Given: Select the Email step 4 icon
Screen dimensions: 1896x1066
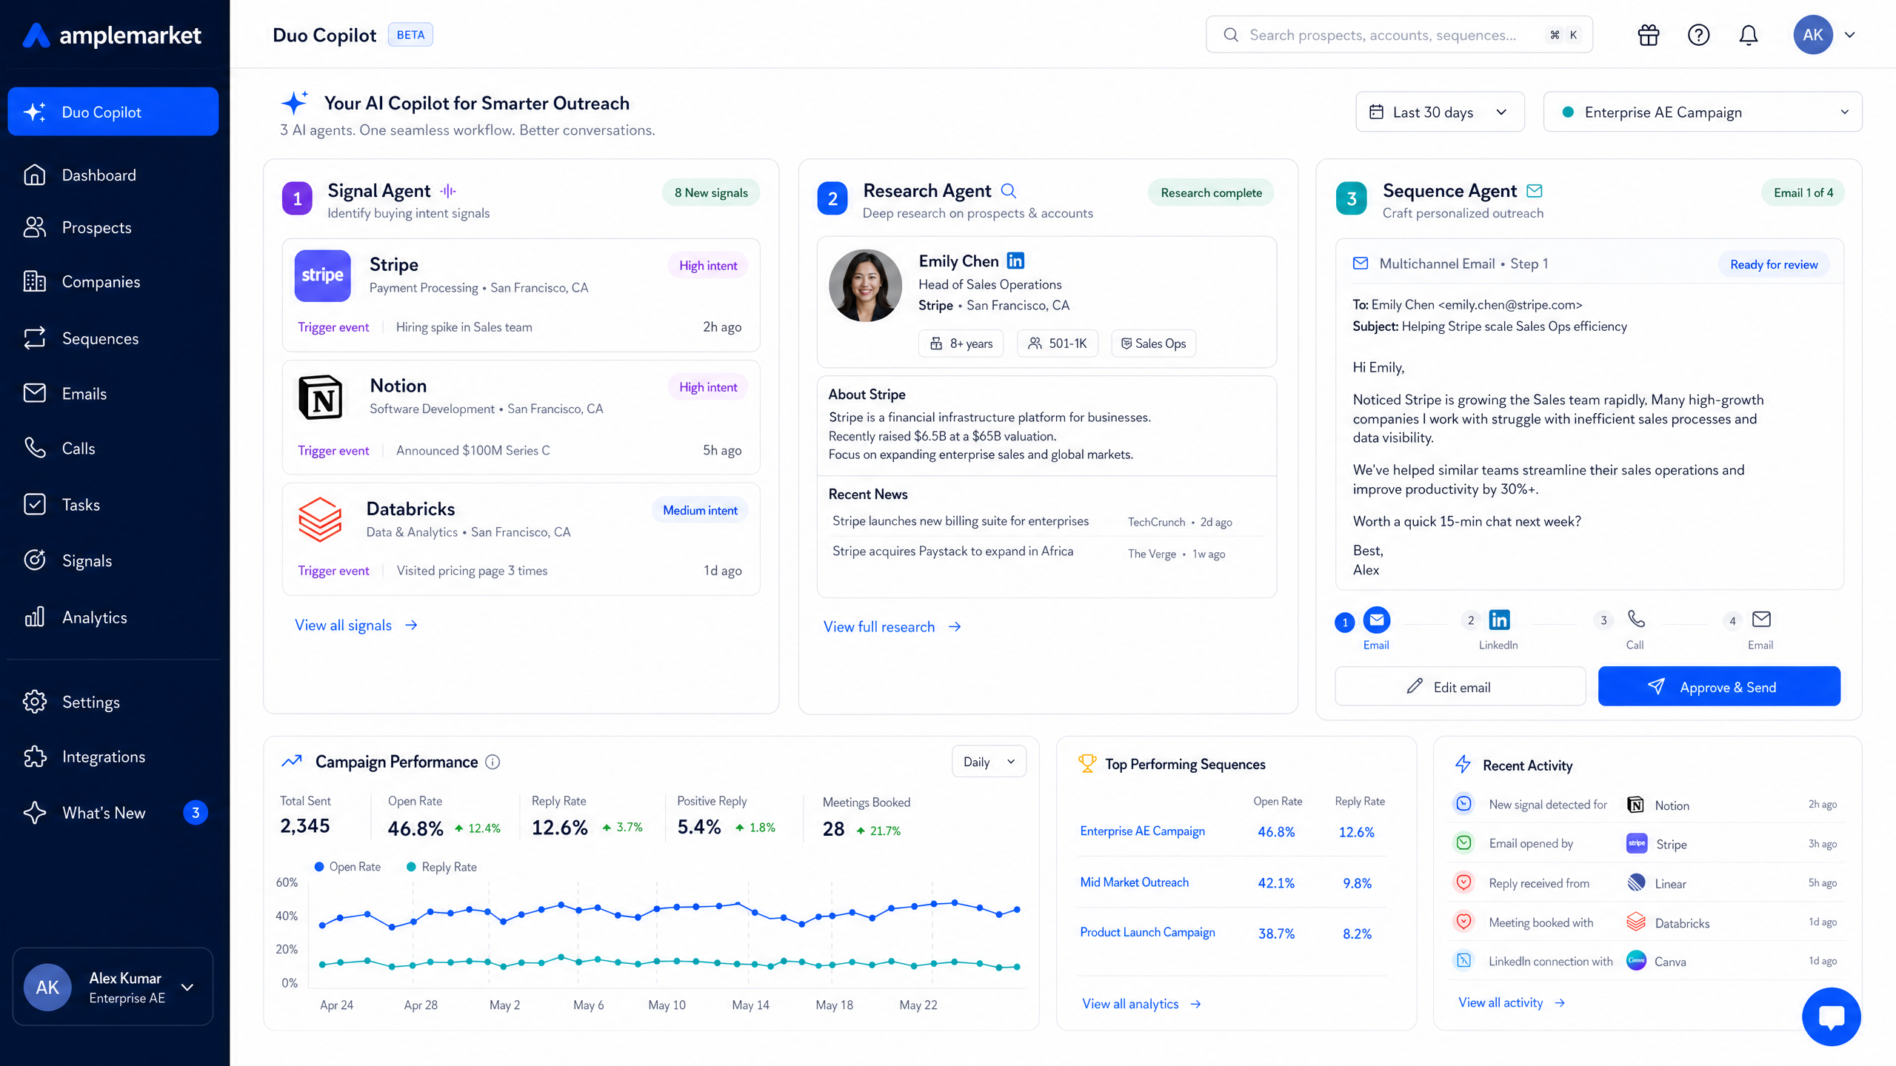Looking at the screenshot, I should [x=1761, y=619].
